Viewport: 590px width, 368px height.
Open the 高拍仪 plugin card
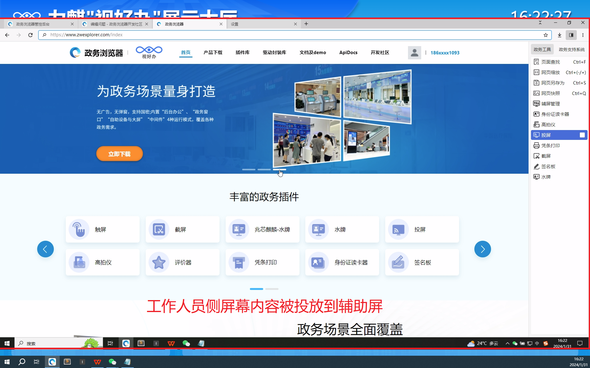[103, 263]
